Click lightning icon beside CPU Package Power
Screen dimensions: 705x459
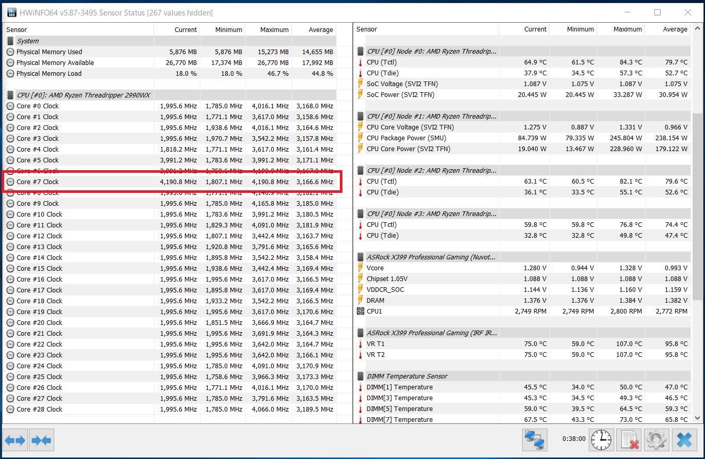tap(361, 138)
